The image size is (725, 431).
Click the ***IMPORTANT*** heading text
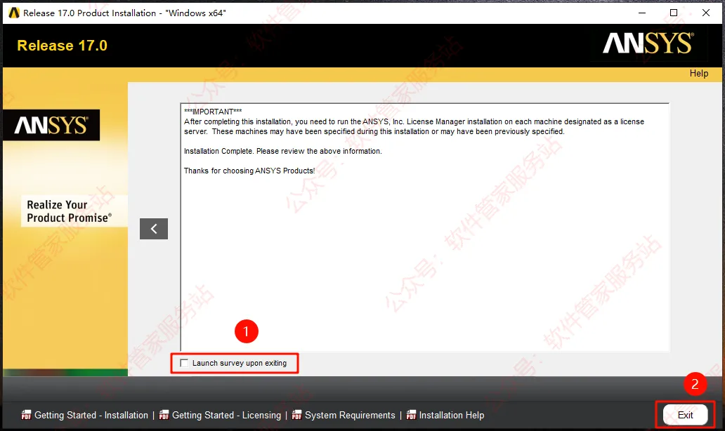coord(213,112)
